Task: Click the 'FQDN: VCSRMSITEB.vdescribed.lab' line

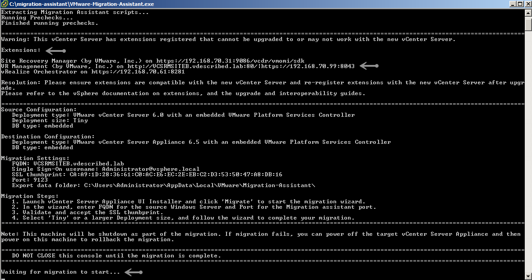Action: (x=68, y=164)
